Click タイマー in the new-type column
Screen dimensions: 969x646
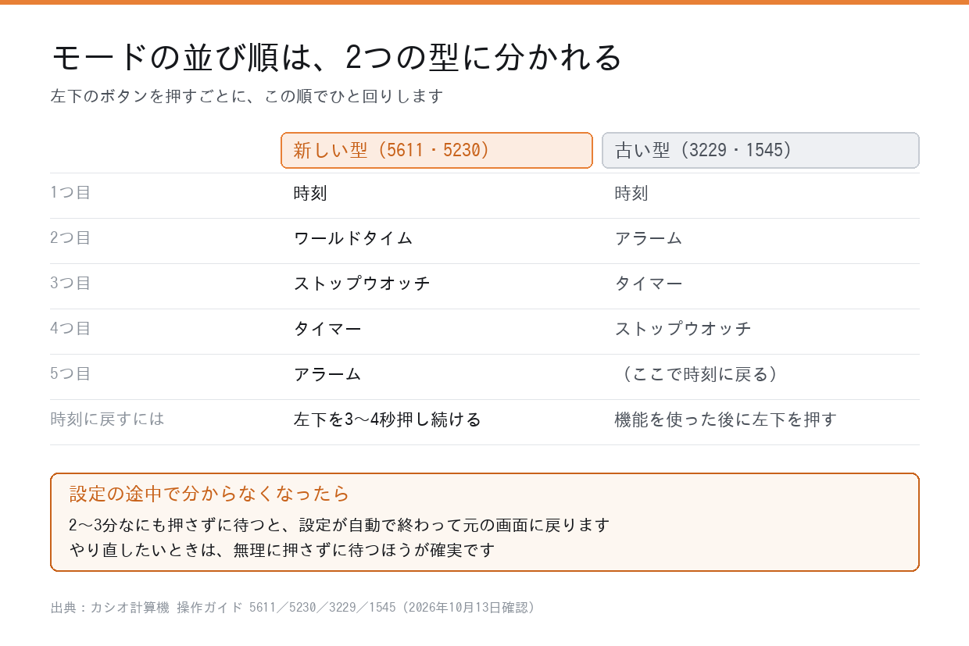(x=327, y=329)
